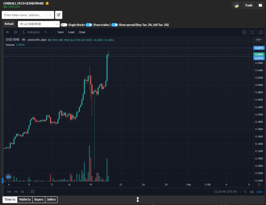This screenshot has height=205, width=266.
Task: Switch to Wallet tx tab
Action: 25,199
